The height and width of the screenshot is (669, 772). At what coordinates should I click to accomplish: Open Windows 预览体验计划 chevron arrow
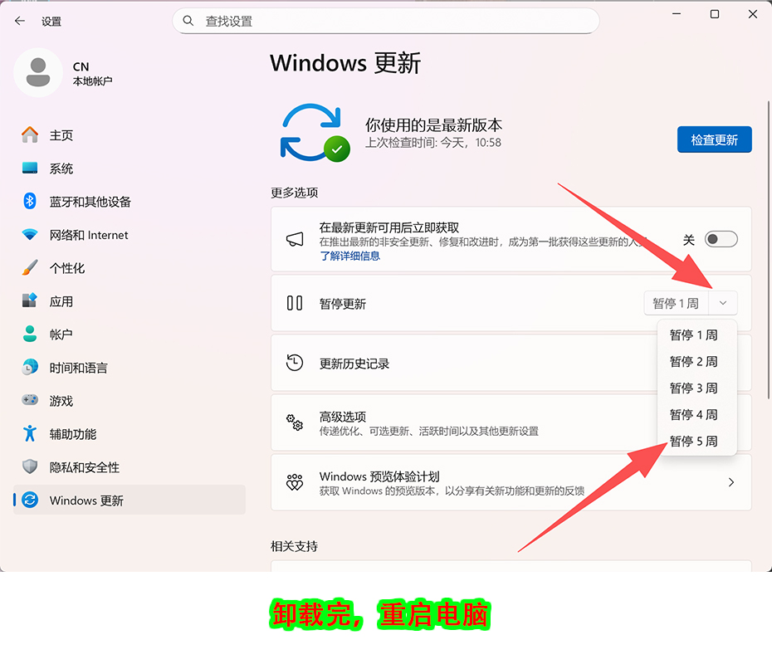pyautogui.click(x=731, y=482)
